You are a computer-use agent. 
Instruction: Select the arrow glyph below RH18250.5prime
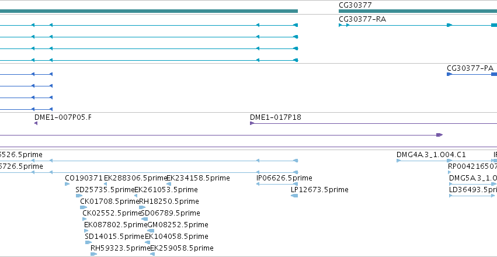[143, 207]
